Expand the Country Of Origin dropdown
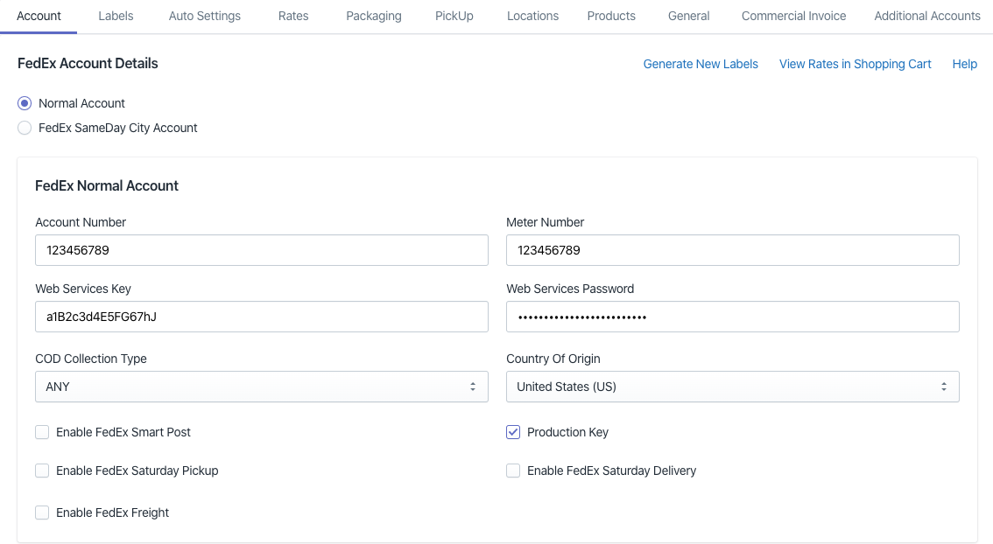Screen dimensions: 993x544 (733, 387)
